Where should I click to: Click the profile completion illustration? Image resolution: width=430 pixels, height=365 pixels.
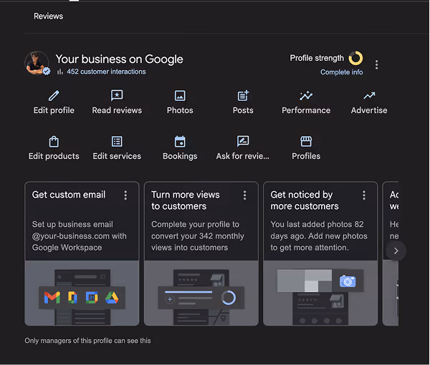201,293
